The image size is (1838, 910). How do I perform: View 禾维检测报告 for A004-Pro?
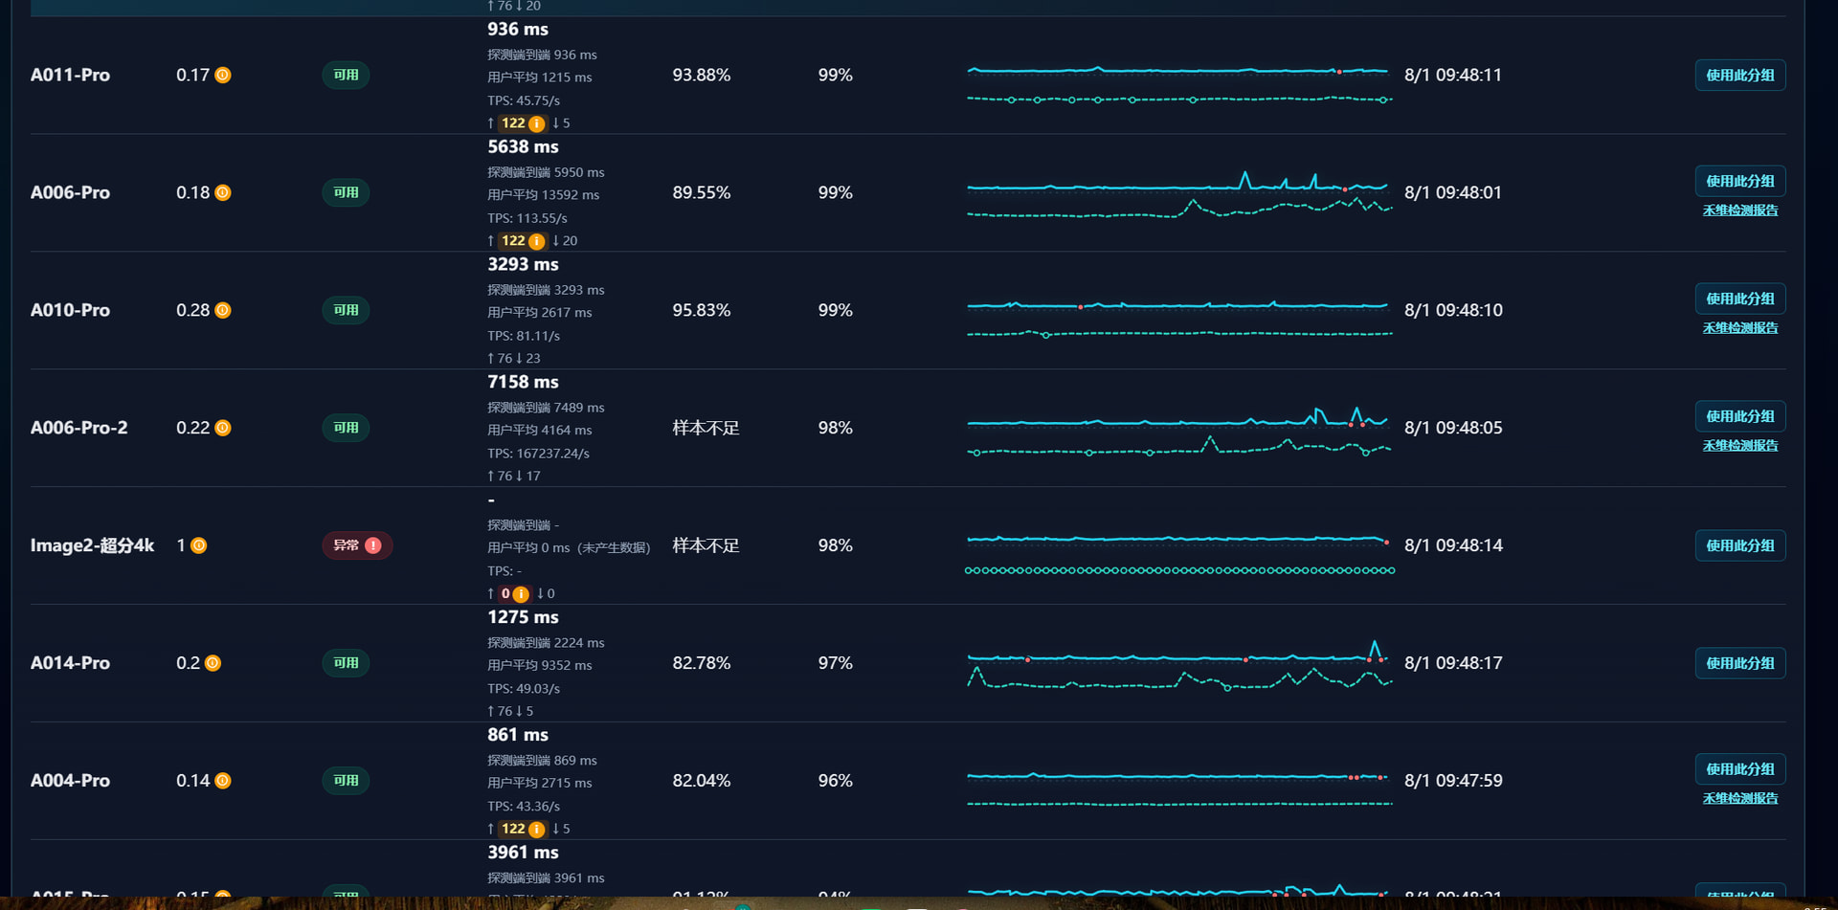(x=1739, y=799)
